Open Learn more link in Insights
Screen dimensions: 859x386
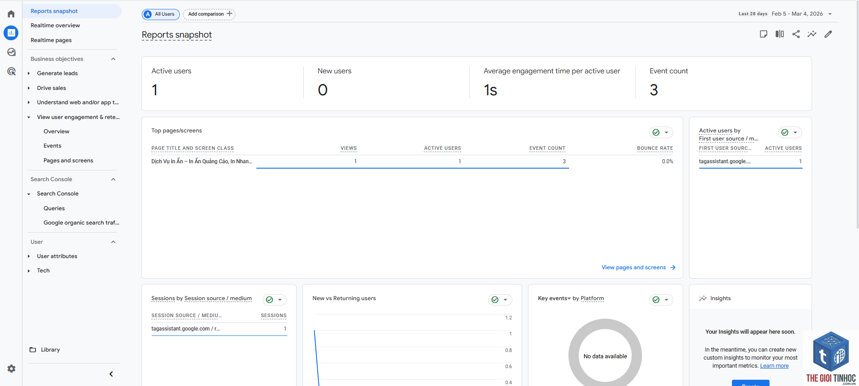coord(774,366)
